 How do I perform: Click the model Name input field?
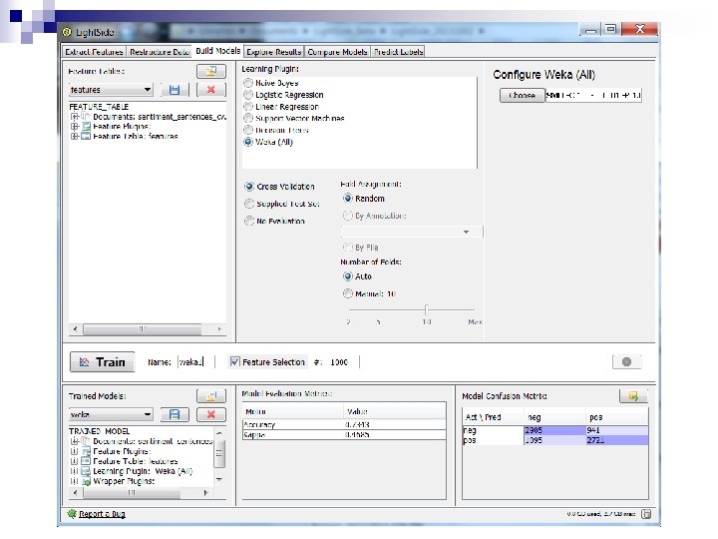coord(195,362)
